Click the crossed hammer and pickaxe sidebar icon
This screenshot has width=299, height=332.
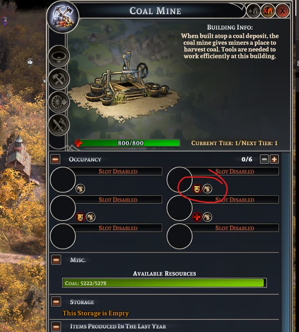pyautogui.click(x=59, y=79)
